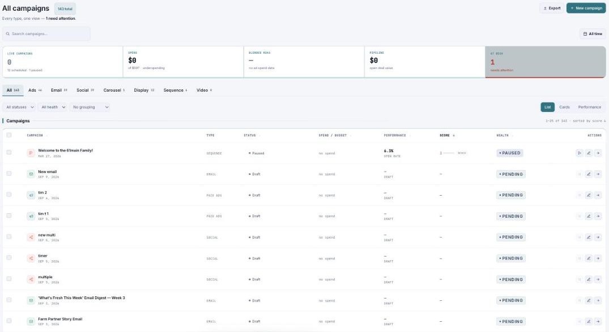The width and height of the screenshot is (609, 332).
Task: Sort by the Health column header
Action: (x=504, y=135)
